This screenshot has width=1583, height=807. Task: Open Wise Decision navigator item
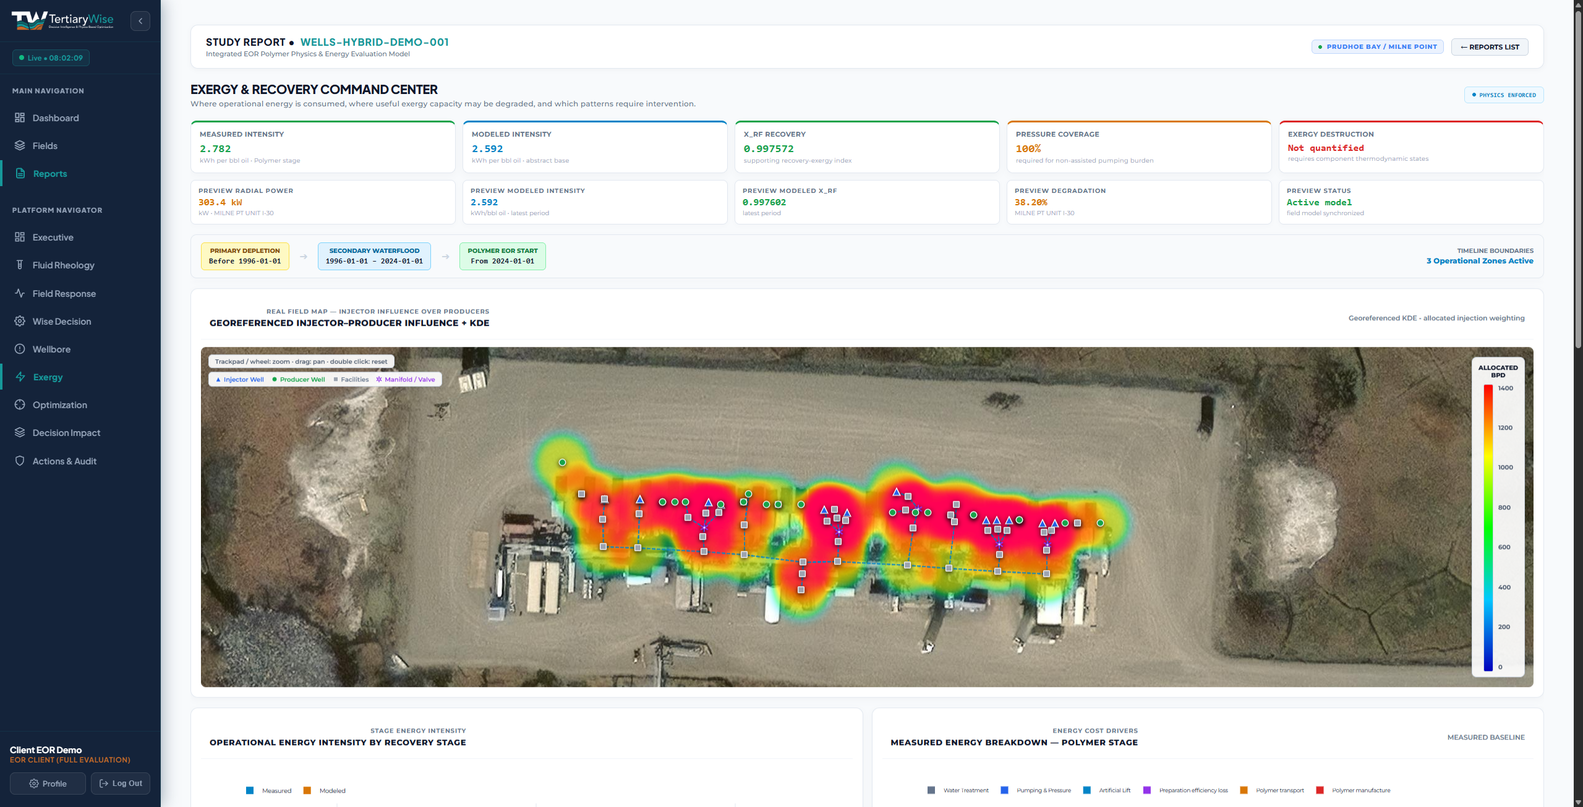click(80, 321)
